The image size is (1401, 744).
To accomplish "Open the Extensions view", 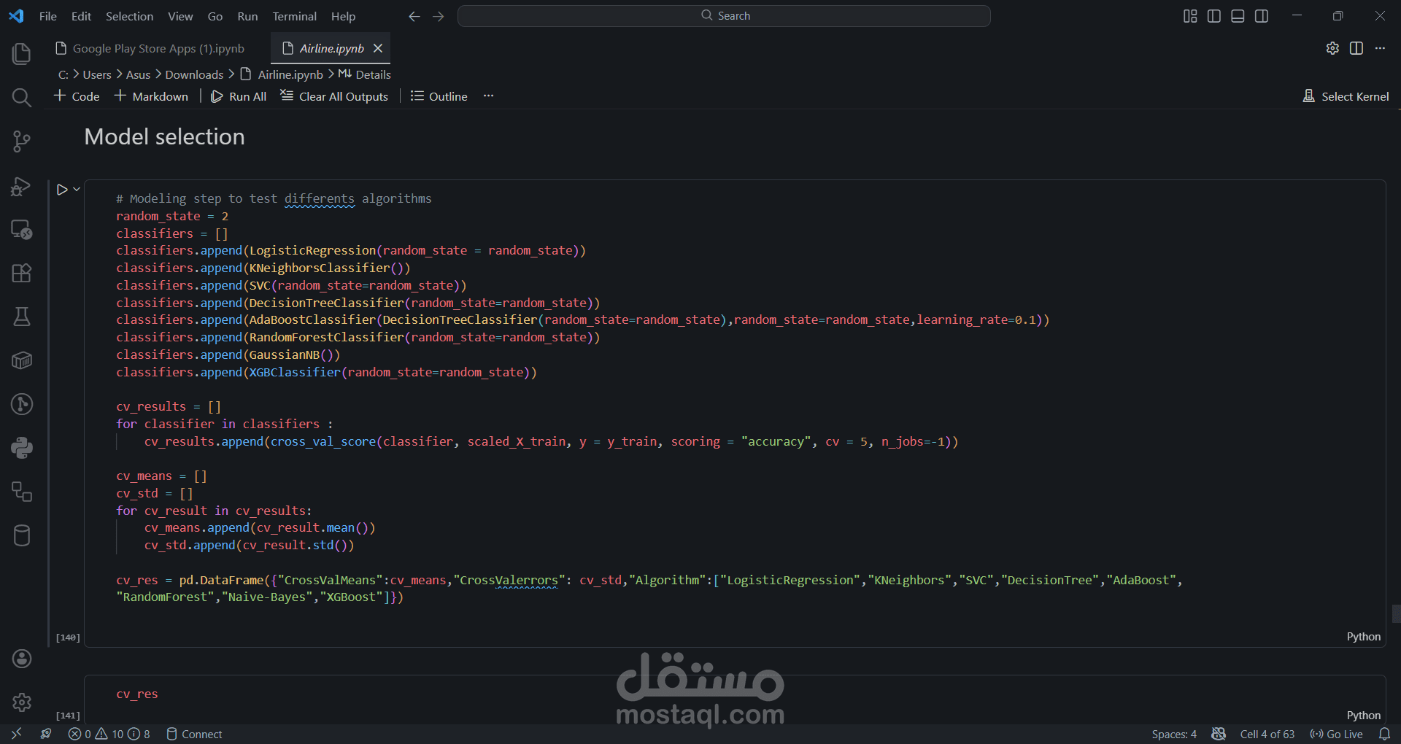I will (21, 273).
